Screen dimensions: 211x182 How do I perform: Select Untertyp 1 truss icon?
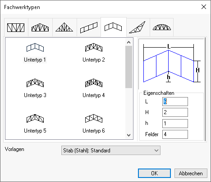pos(35,48)
